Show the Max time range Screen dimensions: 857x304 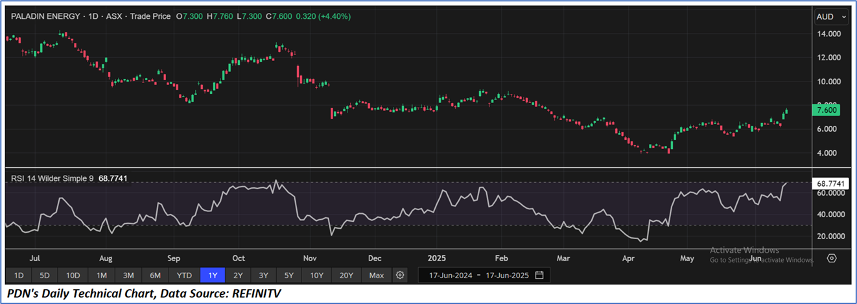[376, 275]
